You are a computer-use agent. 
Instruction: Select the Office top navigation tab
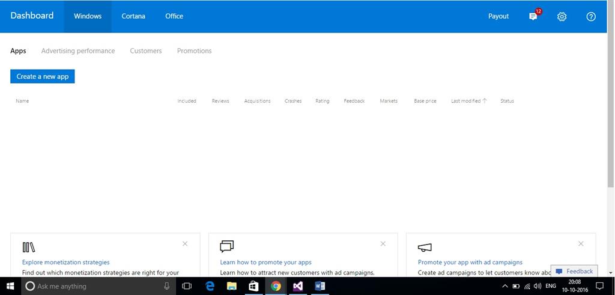pyautogui.click(x=174, y=16)
